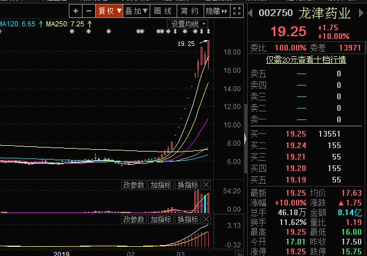The height and width of the screenshot is (256, 367).
Task: Open 仅需20元查看十档行情 link
Action: click(306, 60)
